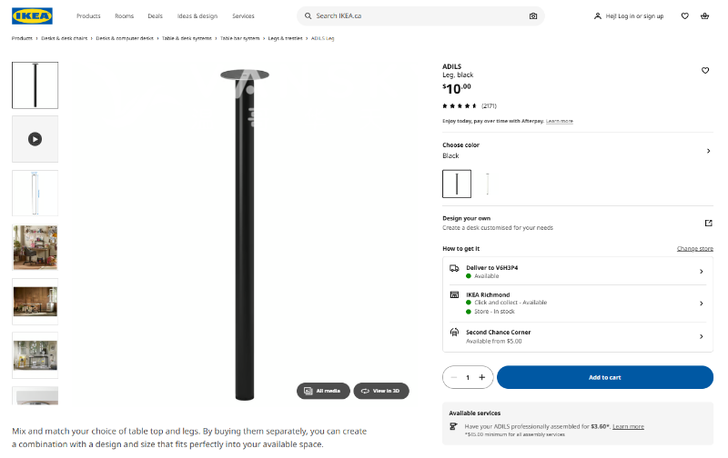Select the white leg color swatch
The width and height of the screenshot is (728, 458).
pos(488,184)
